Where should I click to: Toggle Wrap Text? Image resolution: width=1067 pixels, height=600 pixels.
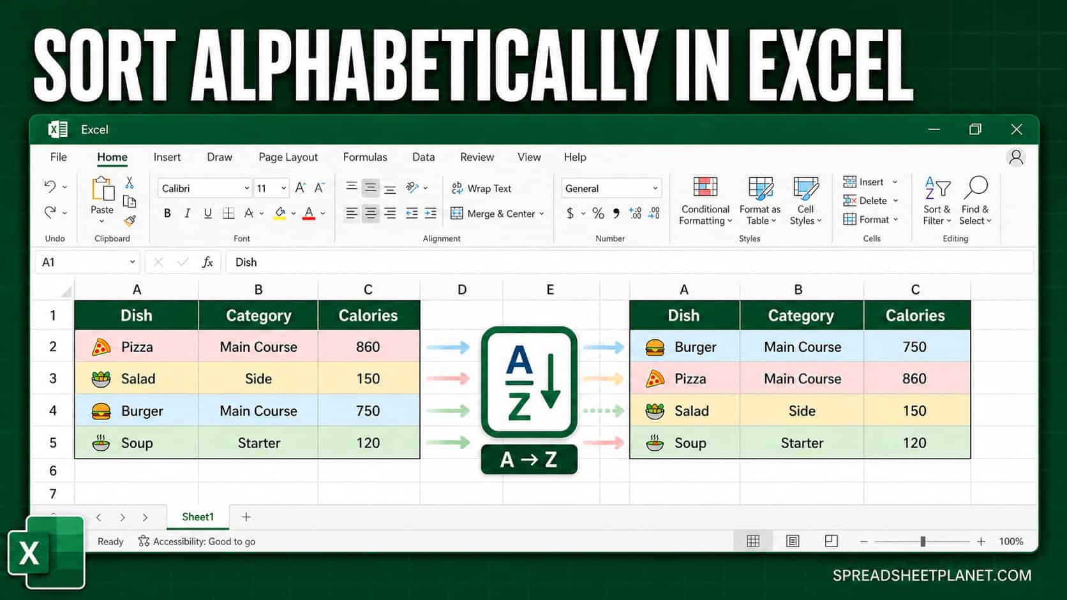tap(481, 188)
